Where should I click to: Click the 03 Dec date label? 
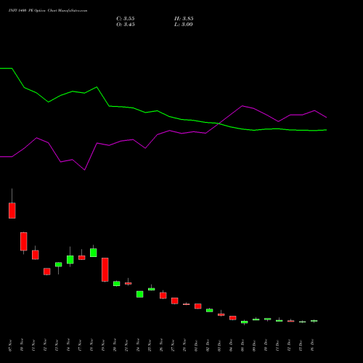point(219,346)
